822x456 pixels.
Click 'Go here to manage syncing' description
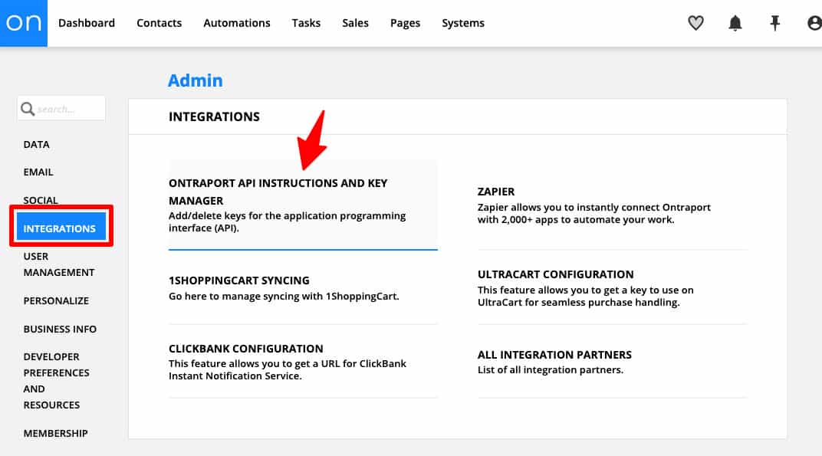pyautogui.click(x=284, y=296)
